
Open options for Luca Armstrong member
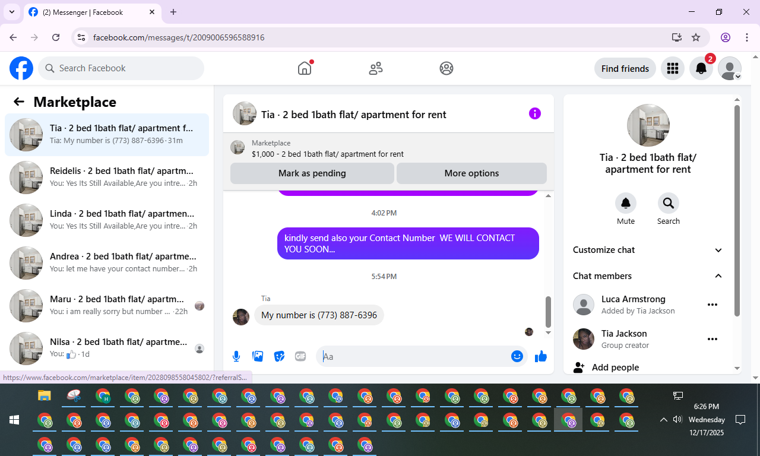712,305
